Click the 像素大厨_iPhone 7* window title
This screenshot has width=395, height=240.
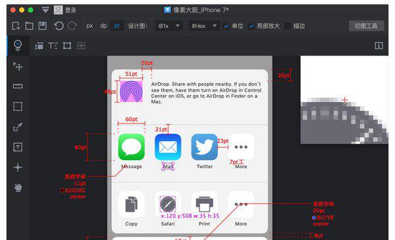[201, 10]
